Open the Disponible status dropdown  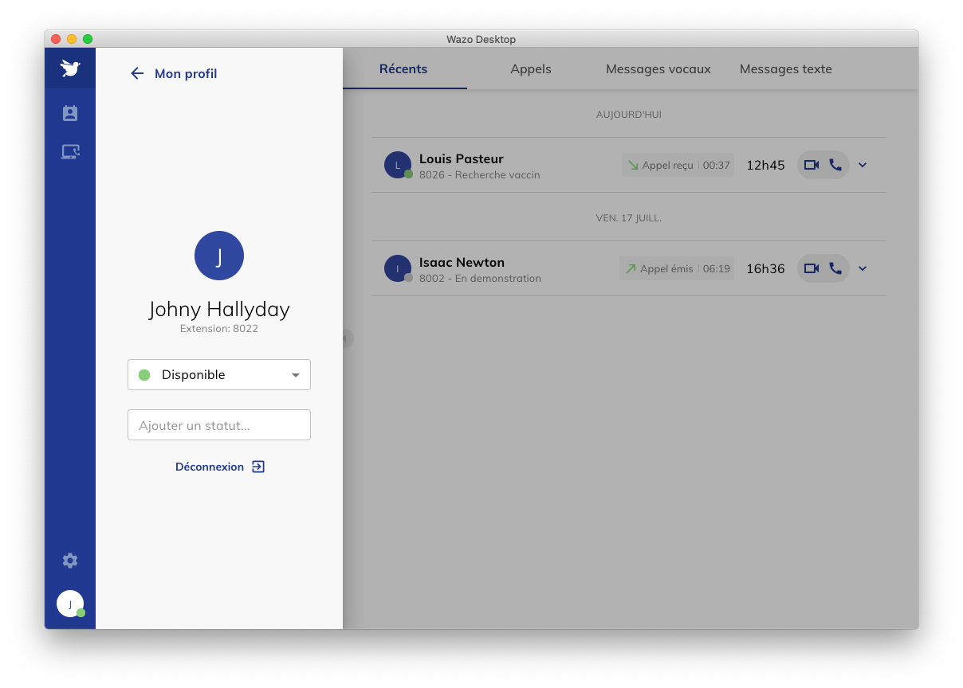coord(219,375)
